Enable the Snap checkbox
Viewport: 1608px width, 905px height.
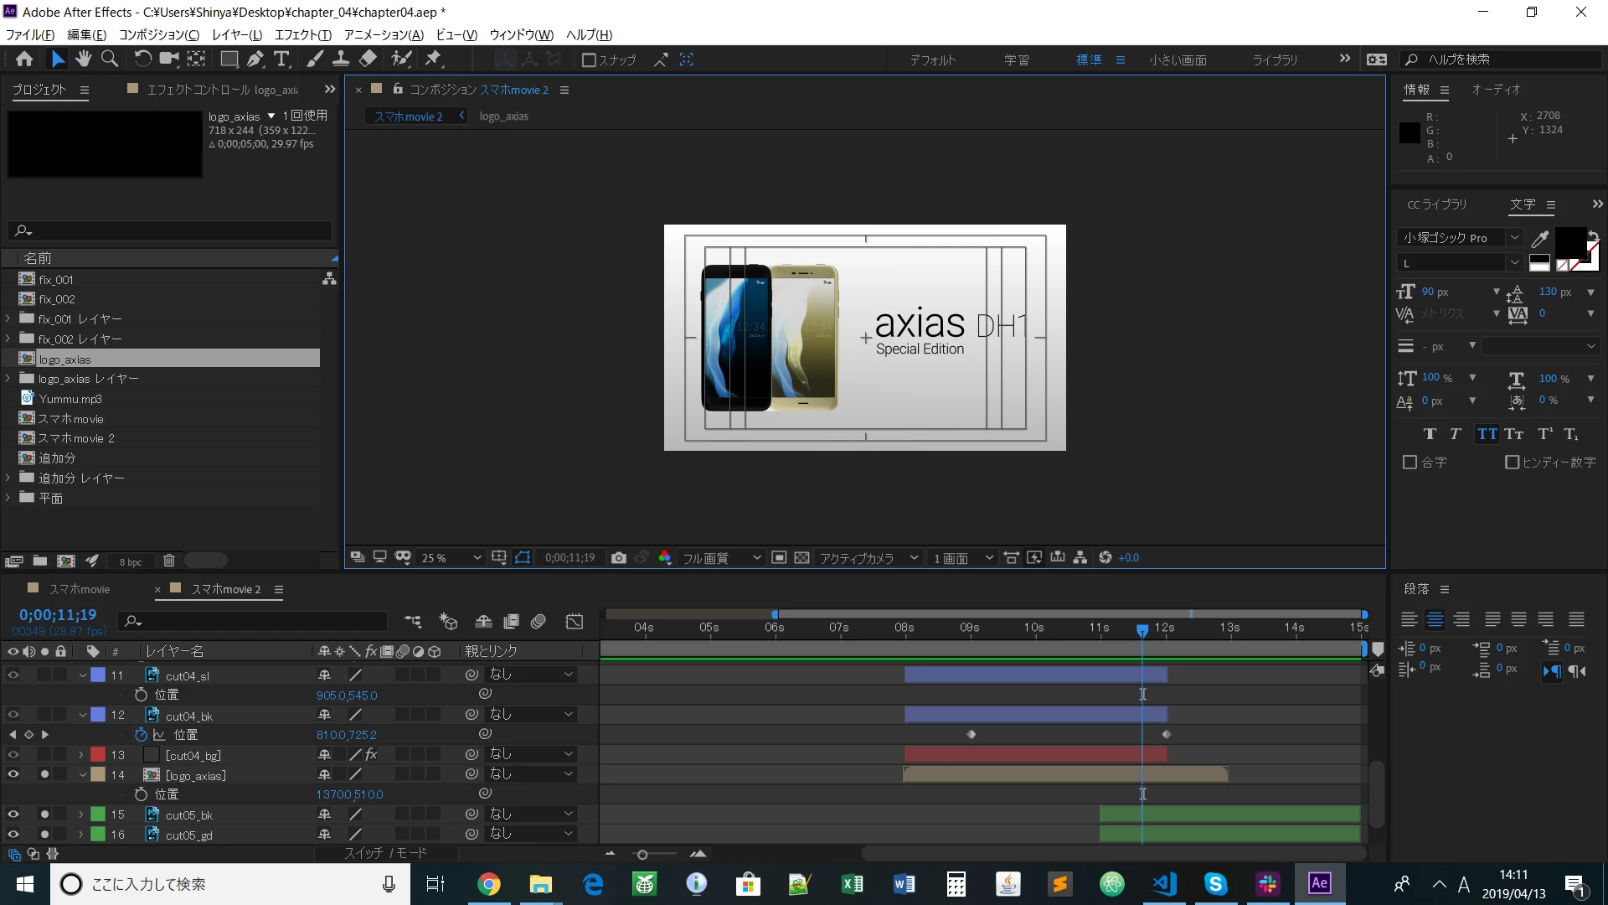[x=589, y=59]
